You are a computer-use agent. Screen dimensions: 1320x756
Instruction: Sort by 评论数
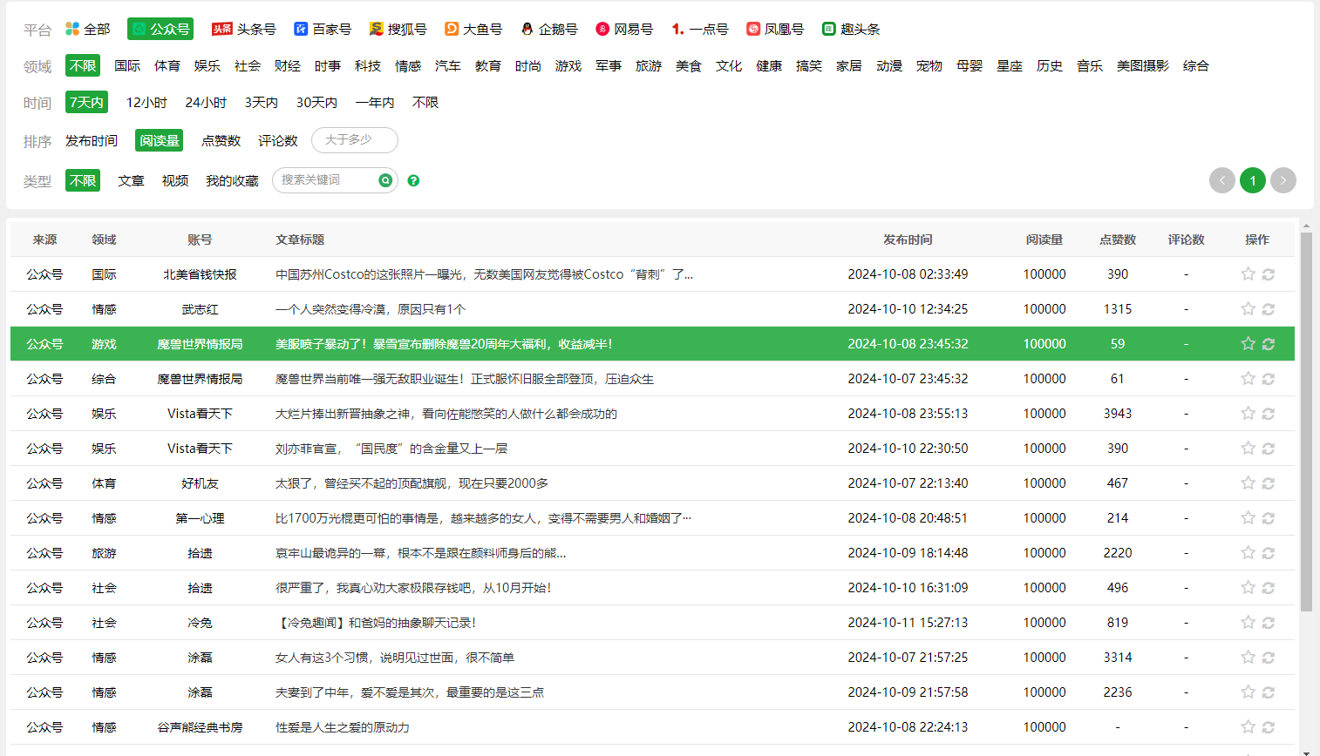[x=278, y=140]
